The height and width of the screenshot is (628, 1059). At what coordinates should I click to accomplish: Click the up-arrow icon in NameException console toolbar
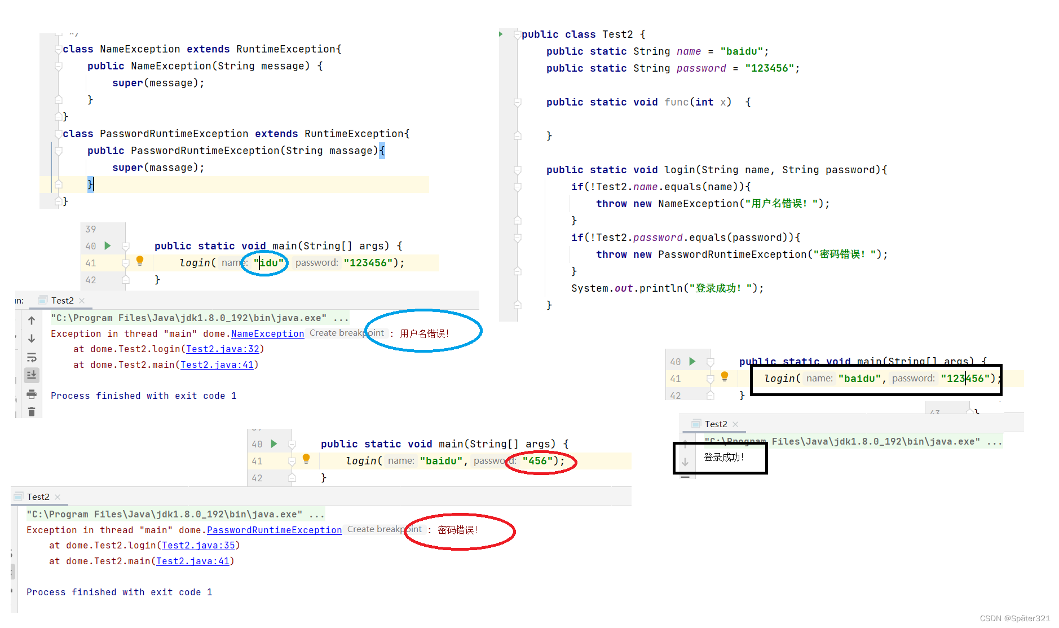(32, 320)
